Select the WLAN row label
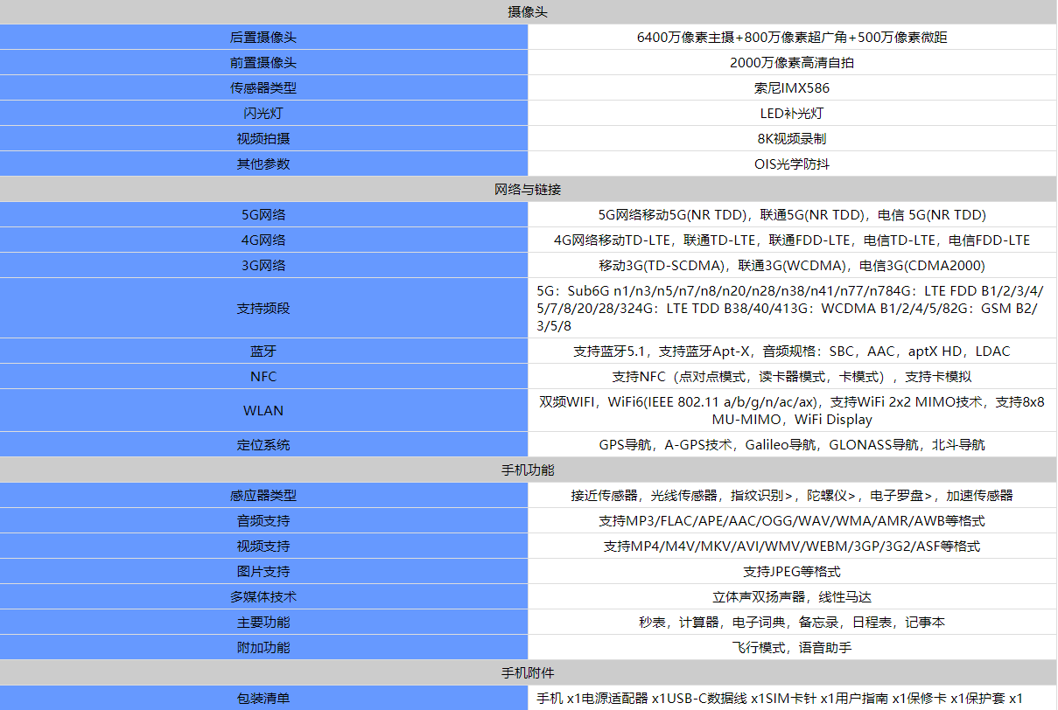 pyautogui.click(x=263, y=410)
